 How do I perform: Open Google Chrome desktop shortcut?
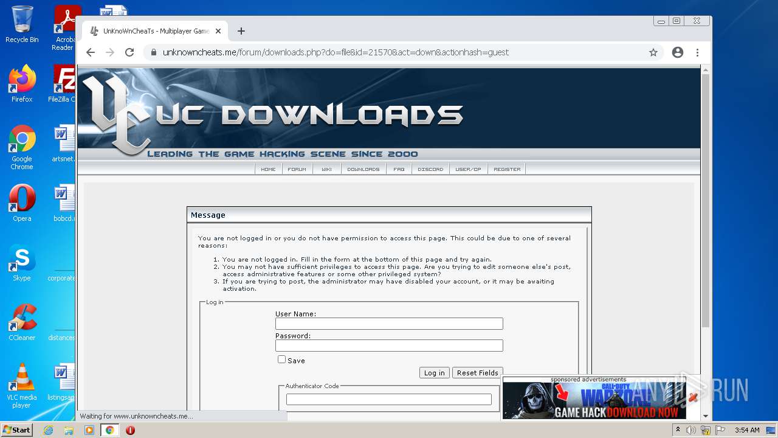(22, 147)
